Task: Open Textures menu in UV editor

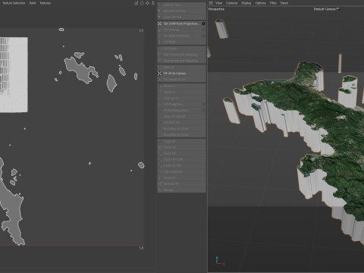Action: point(45,3)
